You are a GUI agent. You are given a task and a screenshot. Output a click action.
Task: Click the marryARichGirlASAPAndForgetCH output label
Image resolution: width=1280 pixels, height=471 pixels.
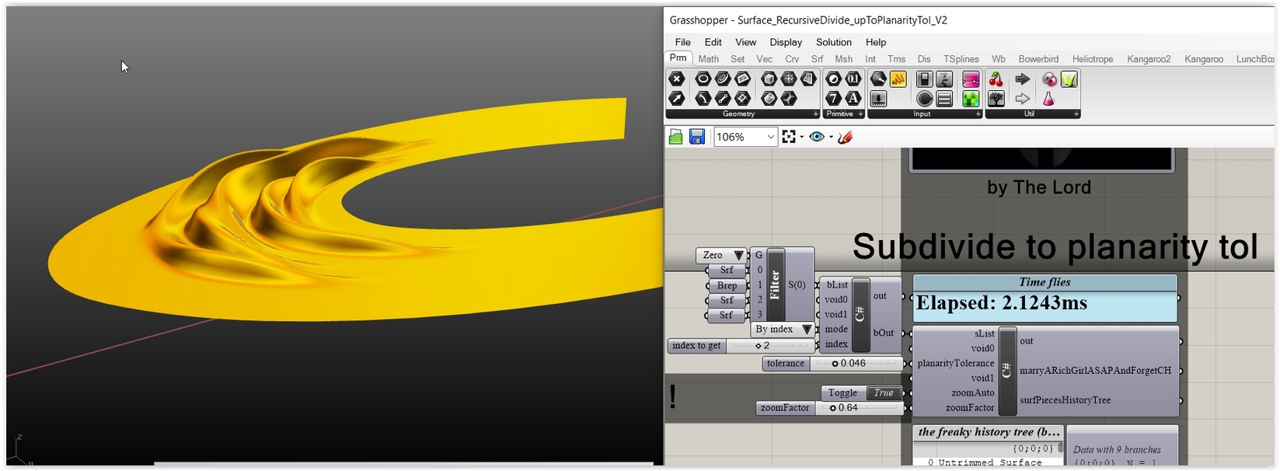1095,370
